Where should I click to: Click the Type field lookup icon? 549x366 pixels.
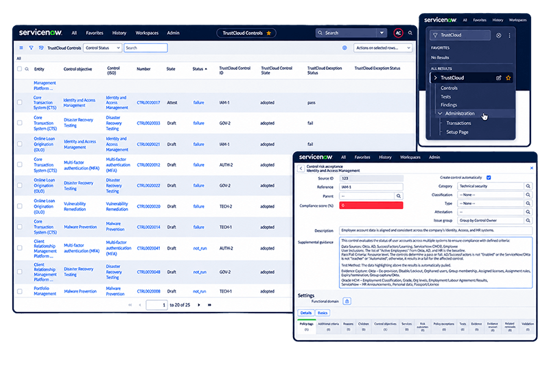528,203
